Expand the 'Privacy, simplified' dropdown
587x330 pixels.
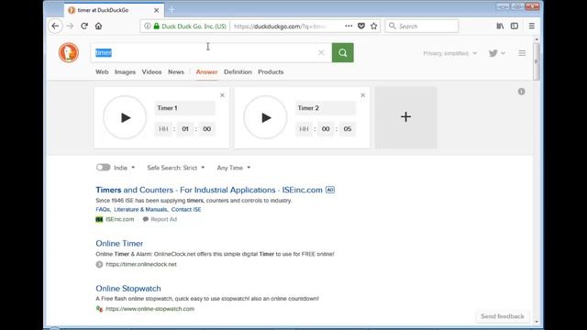(450, 53)
